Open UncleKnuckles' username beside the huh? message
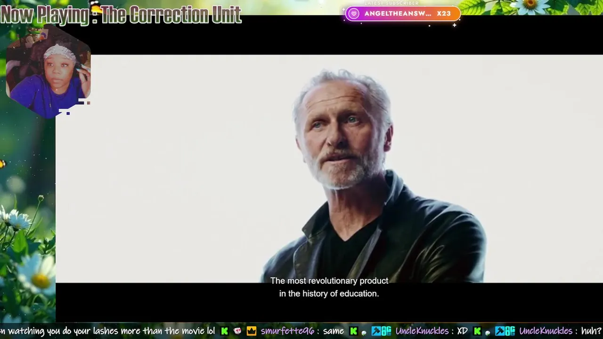Image resolution: width=603 pixels, height=339 pixels. tap(546, 331)
